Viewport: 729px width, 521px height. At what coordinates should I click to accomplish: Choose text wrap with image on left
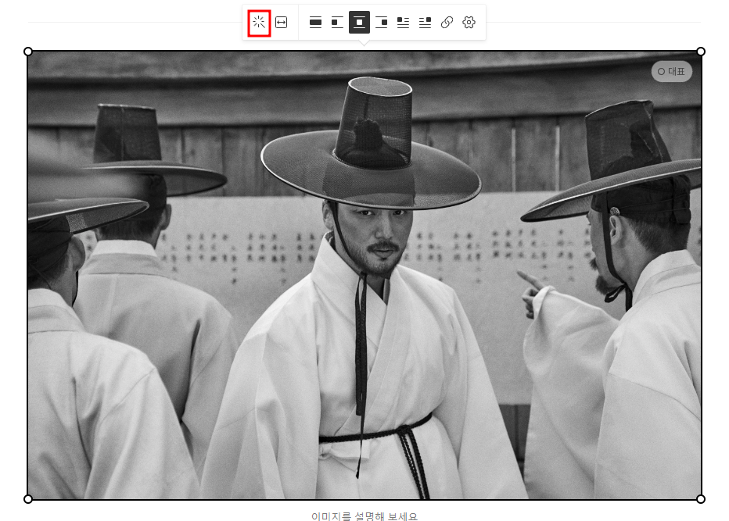coord(403,23)
